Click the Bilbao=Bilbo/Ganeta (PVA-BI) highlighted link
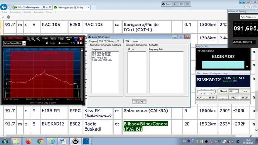The height and width of the screenshot is (145, 258). pos(146,126)
